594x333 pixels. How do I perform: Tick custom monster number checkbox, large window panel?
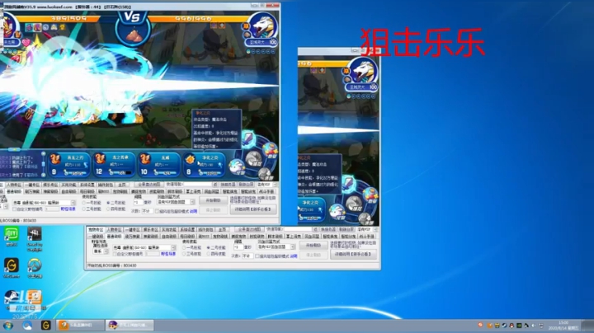click(x=14, y=209)
